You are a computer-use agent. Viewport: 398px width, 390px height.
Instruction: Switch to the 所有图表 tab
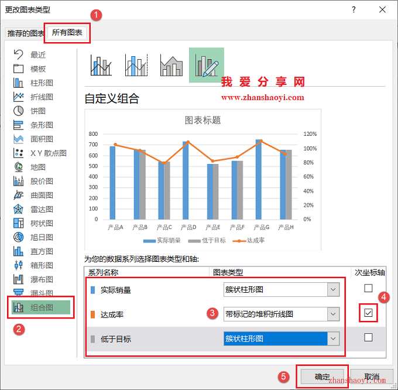coord(67,32)
